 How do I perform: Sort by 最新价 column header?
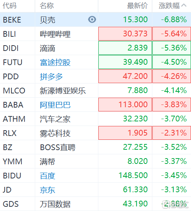pyautogui.click(x=137, y=6)
